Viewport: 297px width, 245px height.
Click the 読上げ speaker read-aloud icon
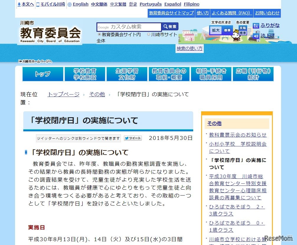click(x=256, y=35)
